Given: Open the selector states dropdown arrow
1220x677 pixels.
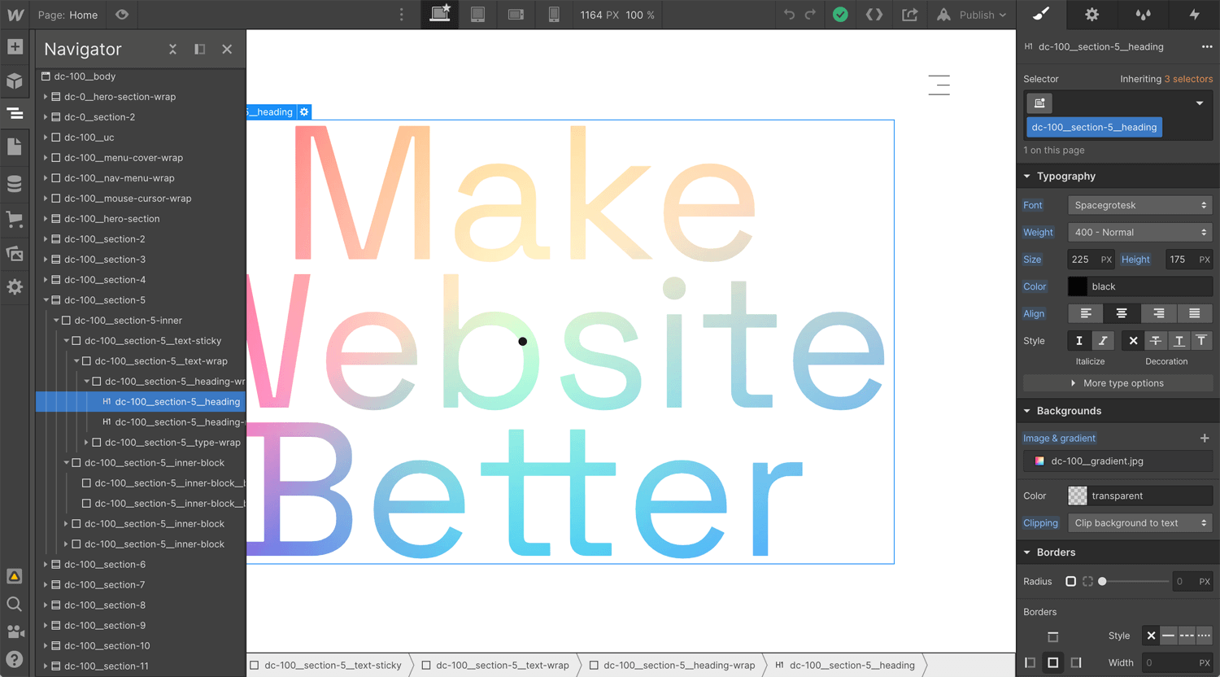Looking at the screenshot, I should tap(1199, 103).
